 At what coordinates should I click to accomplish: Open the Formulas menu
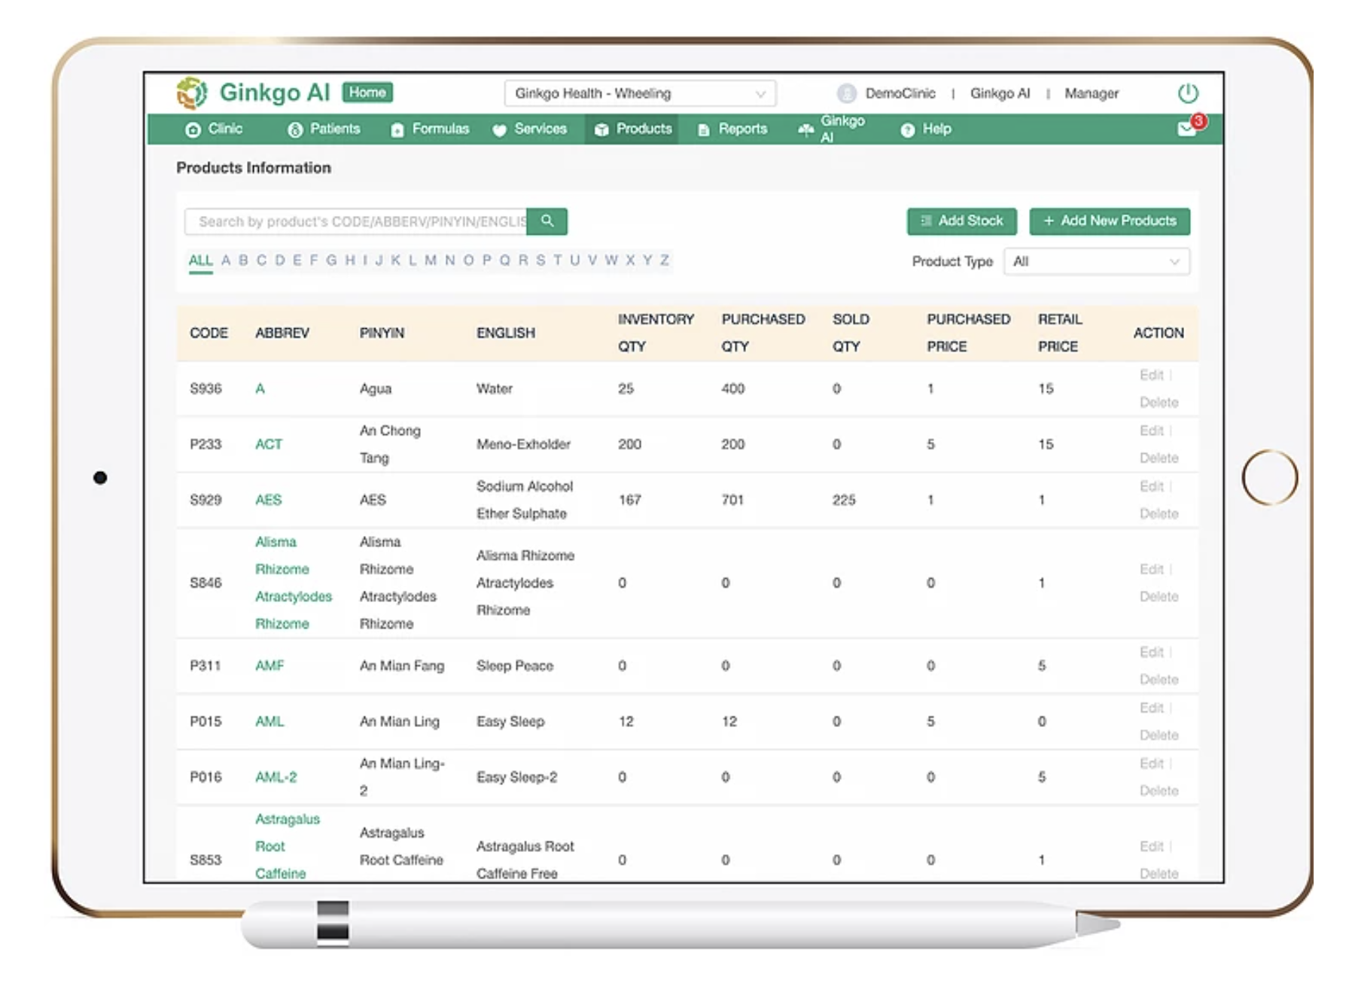point(430,129)
